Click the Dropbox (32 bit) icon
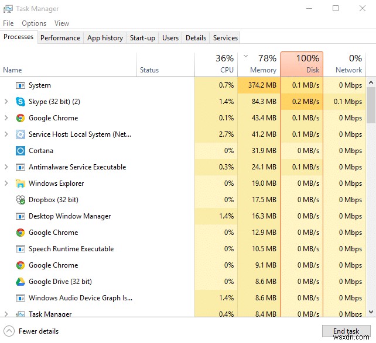The image size is (376, 343). [20, 200]
